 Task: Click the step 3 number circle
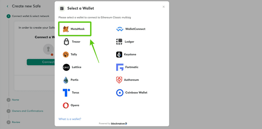click(x=8, y=111)
